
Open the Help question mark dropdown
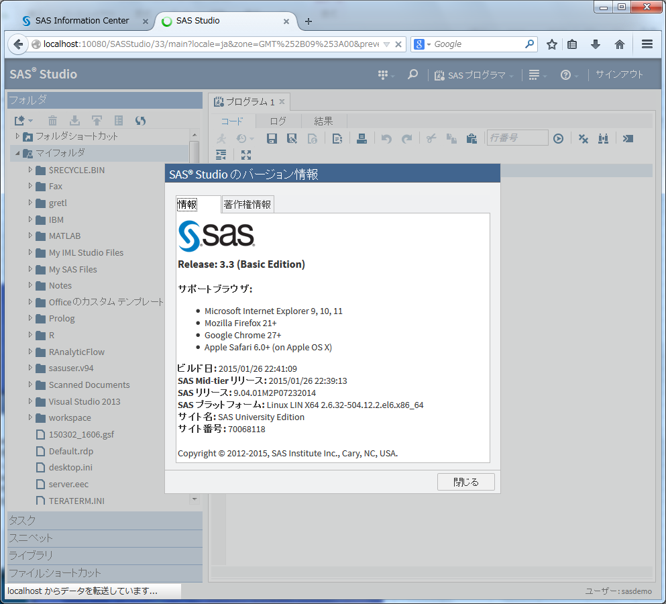pyautogui.click(x=569, y=74)
